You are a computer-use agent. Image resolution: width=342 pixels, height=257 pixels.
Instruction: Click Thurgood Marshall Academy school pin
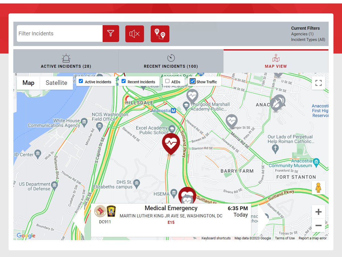pyautogui.click(x=186, y=106)
